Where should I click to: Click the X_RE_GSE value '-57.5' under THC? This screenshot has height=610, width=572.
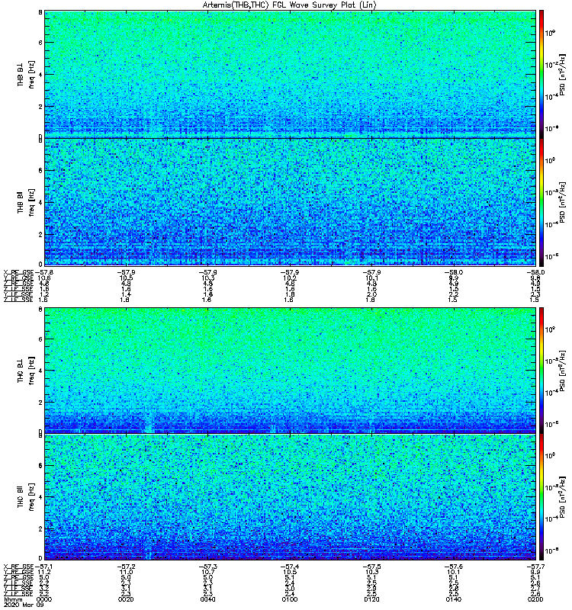tap(372, 567)
